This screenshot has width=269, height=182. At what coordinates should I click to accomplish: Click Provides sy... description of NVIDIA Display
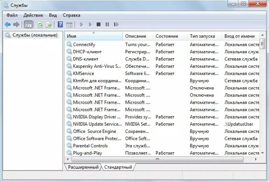(x=138, y=117)
